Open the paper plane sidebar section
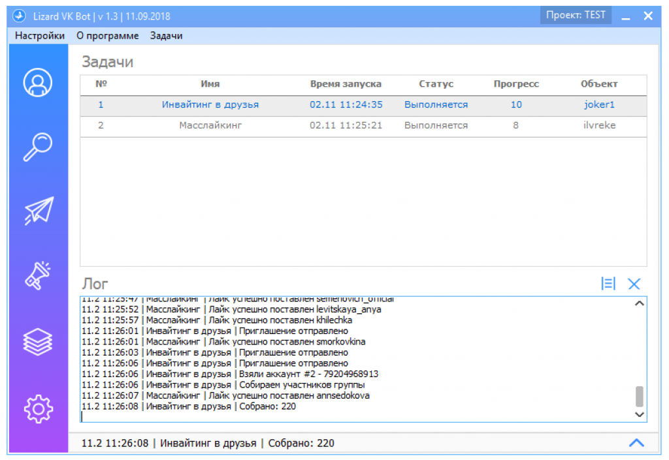Screen dimensions: 669x460 (x=39, y=210)
